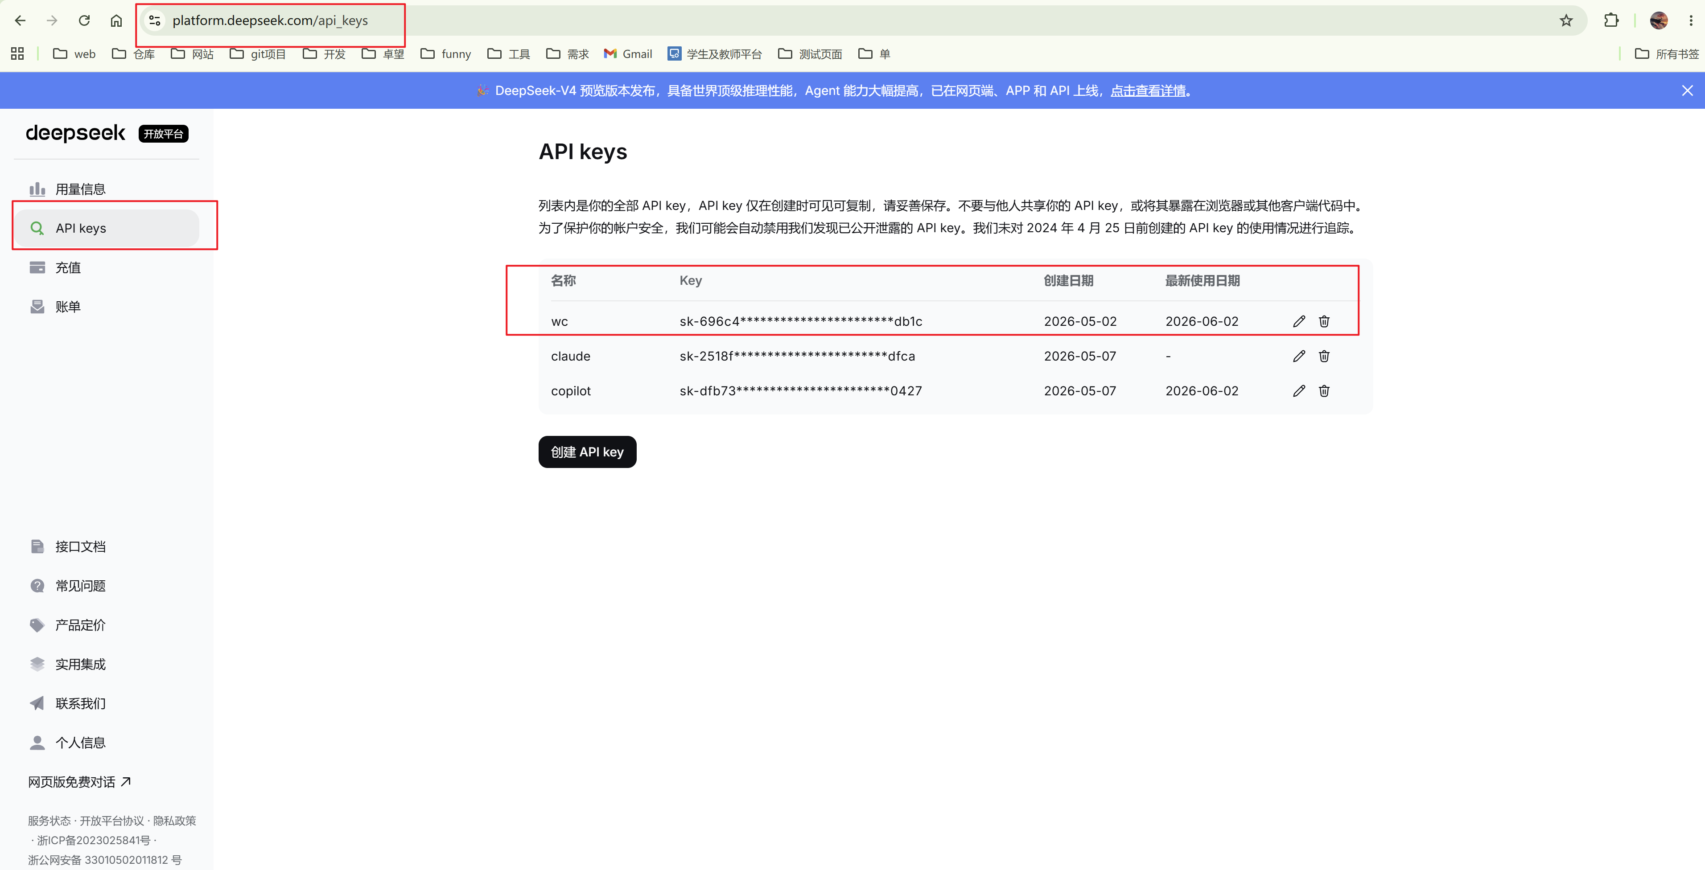Open the 需求 bookmarks folder
This screenshot has width=1705, height=870.
tap(568, 53)
